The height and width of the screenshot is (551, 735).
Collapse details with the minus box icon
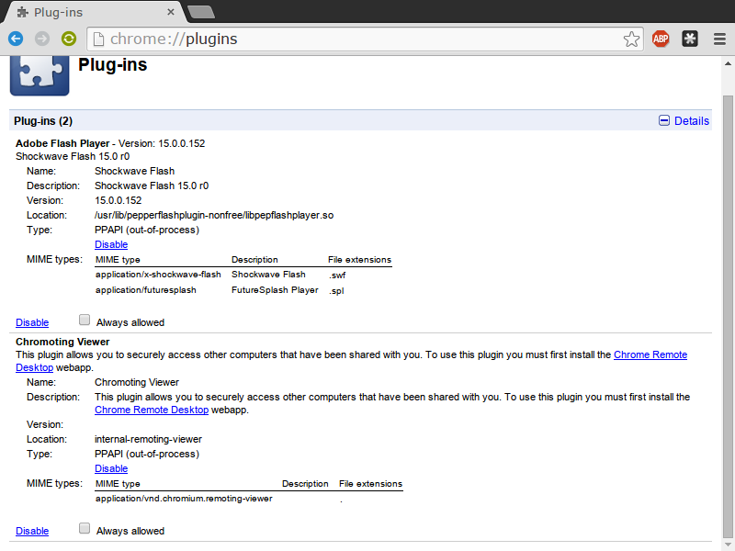[x=663, y=120]
